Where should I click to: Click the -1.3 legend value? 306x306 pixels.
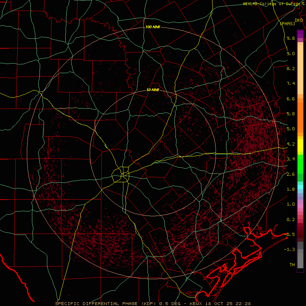pyautogui.click(x=289, y=250)
